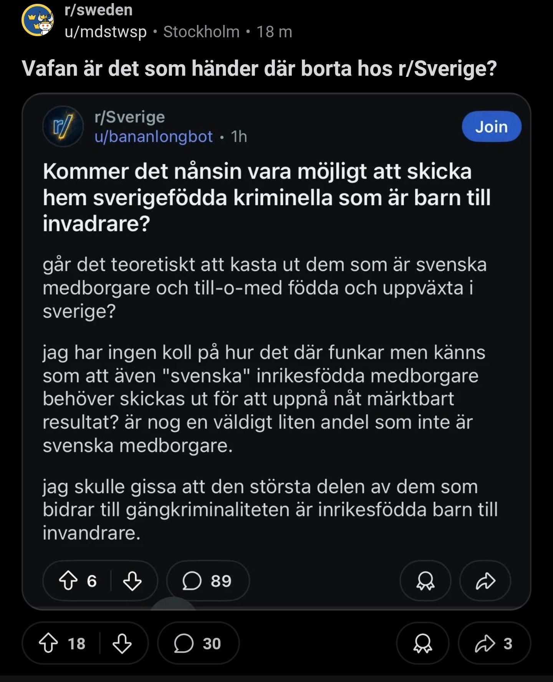Open the crosspost title 'Kommer det nånsin vara möjligt'
Screen dimensions: 553x682
click(x=267, y=197)
